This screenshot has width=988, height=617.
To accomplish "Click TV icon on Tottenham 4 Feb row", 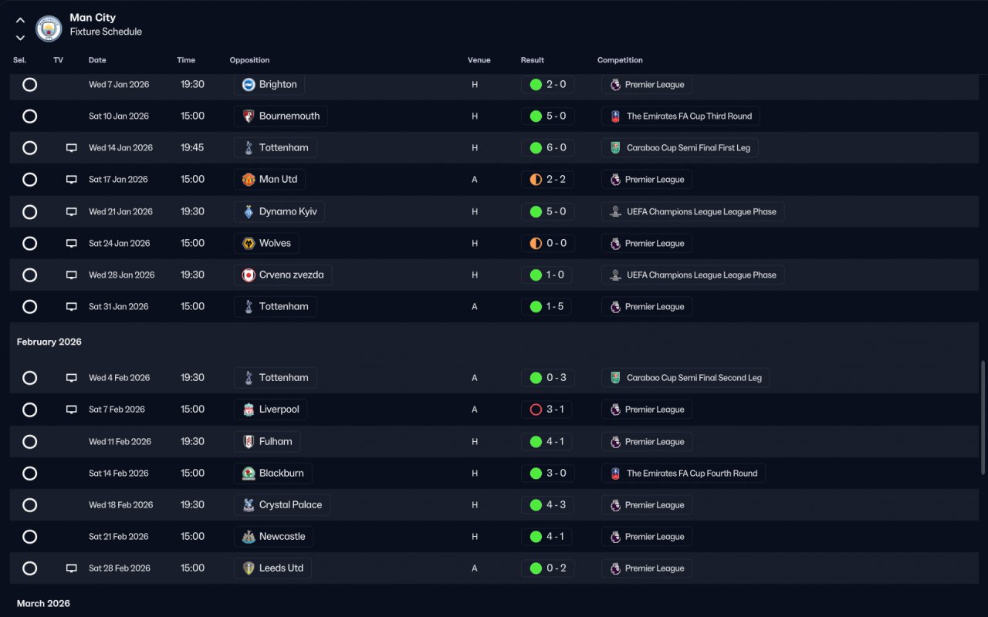I will (72, 378).
